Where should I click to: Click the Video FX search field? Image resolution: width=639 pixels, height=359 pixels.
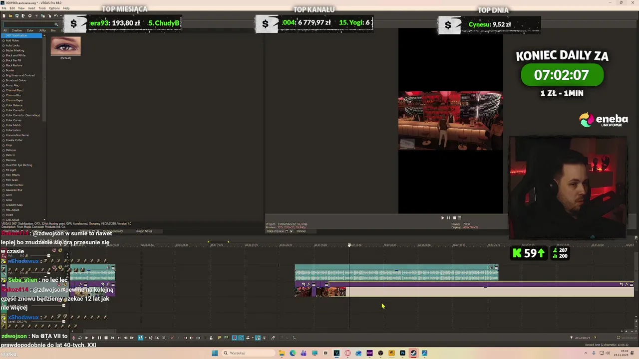pyautogui.click(x=30, y=24)
